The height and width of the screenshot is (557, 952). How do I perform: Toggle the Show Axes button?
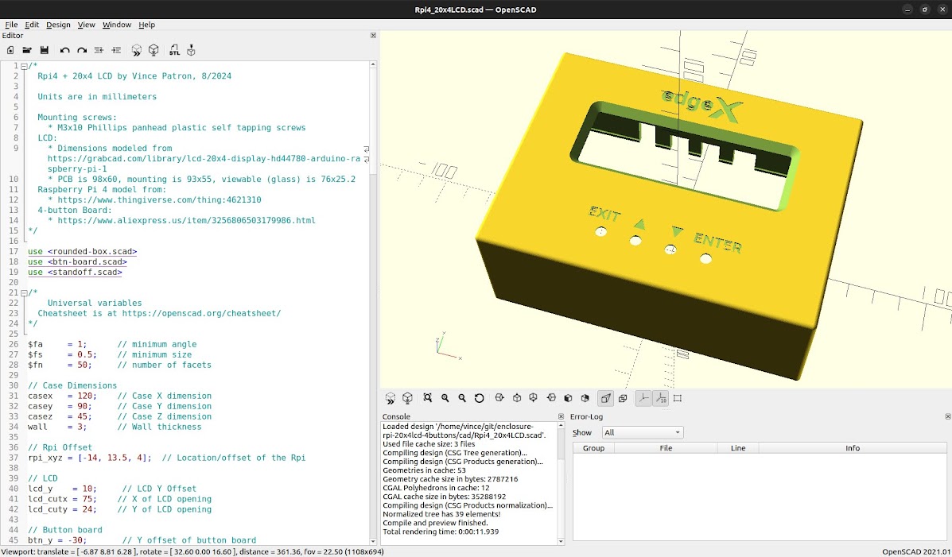643,398
